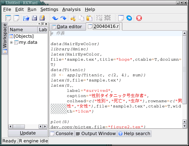Click the workspace horizontal scrollbar right arrow
Viewport: 189px width, 146px height.
click(45, 127)
